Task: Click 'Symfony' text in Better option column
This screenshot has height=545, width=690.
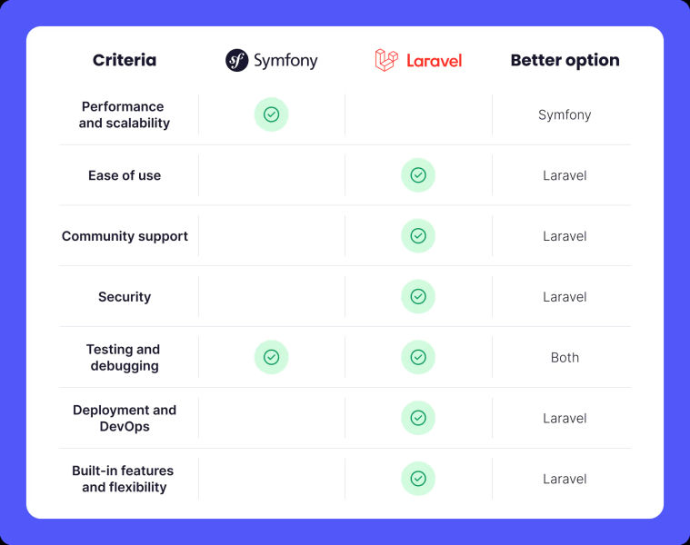Action: pyautogui.click(x=565, y=115)
